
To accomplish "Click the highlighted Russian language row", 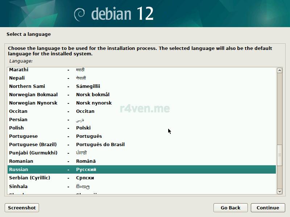I will (141, 170).
